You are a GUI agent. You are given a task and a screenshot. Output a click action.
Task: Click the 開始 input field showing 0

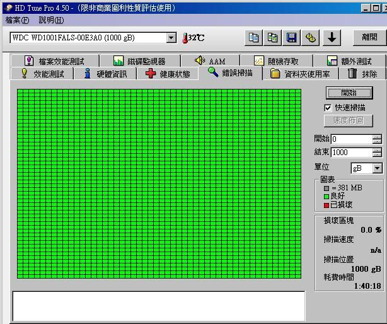(x=352, y=139)
